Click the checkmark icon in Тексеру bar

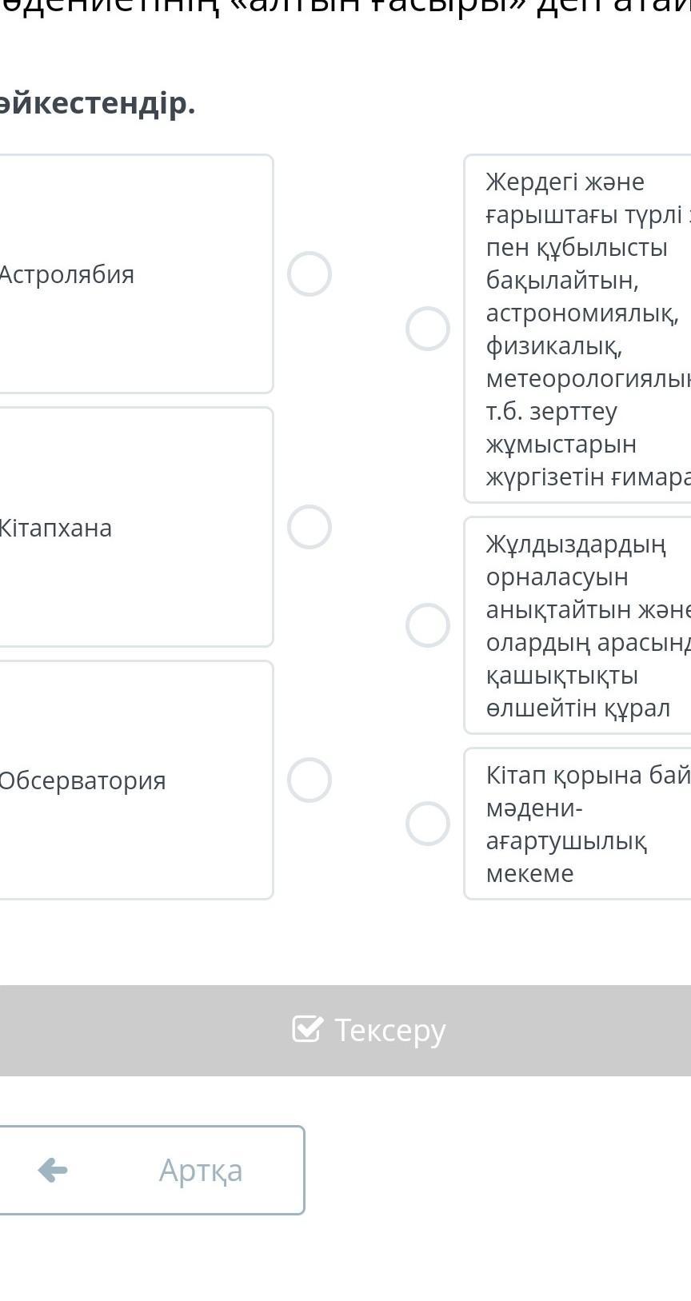[x=307, y=1030]
